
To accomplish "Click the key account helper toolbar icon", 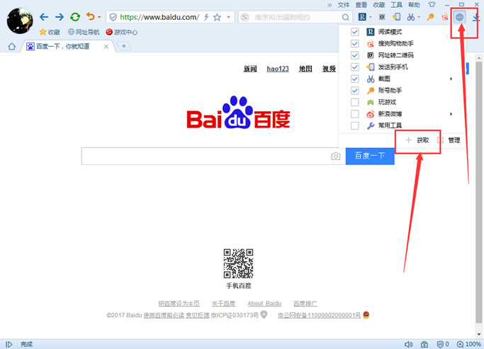I will (430, 17).
